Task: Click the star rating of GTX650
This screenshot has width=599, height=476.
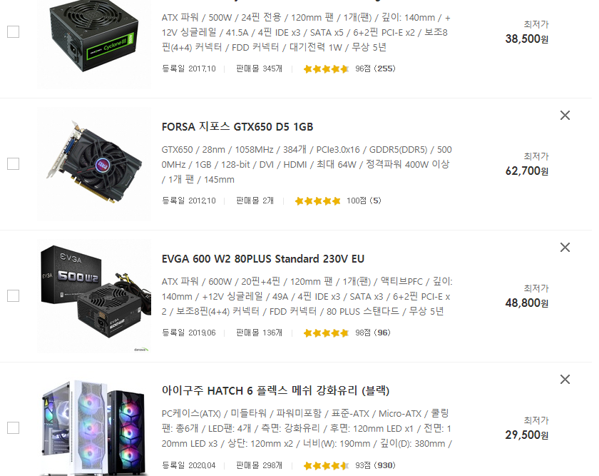Action: pyautogui.click(x=317, y=201)
